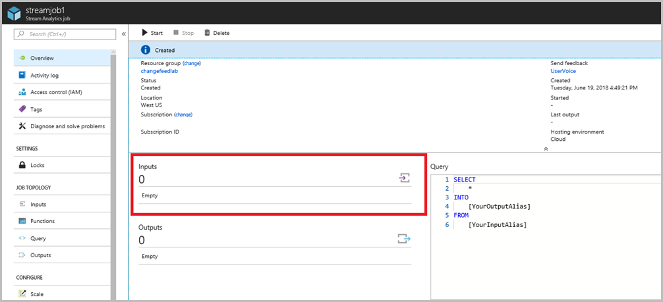Click the add-output icon in Outputs tile
The image size is (663, 302).
404,239
